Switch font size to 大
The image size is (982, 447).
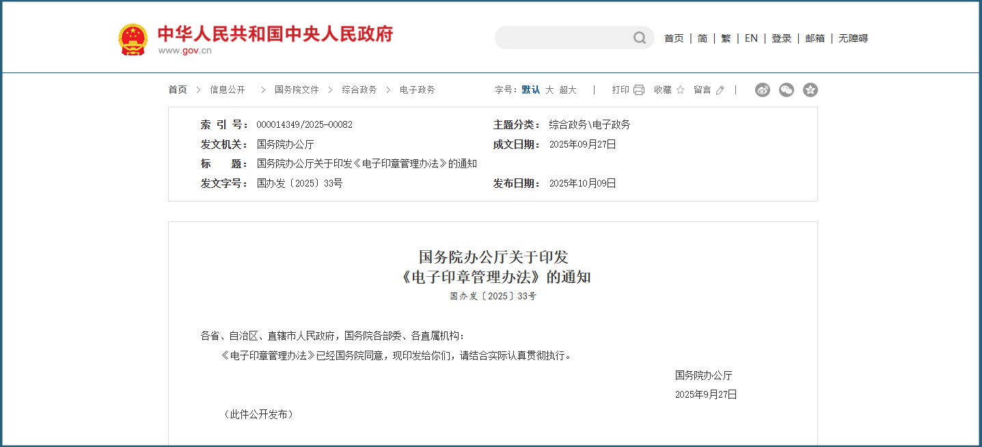point(549,90)
